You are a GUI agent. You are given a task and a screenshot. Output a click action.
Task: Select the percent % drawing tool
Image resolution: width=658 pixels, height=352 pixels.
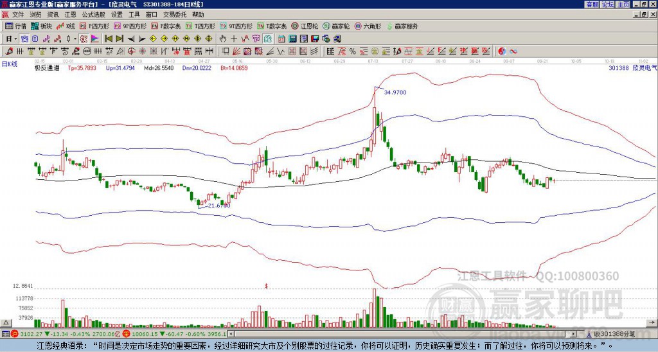(353, 51)
